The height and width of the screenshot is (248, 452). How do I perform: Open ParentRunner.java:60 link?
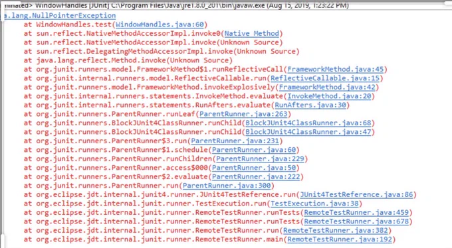click(254, 150)
